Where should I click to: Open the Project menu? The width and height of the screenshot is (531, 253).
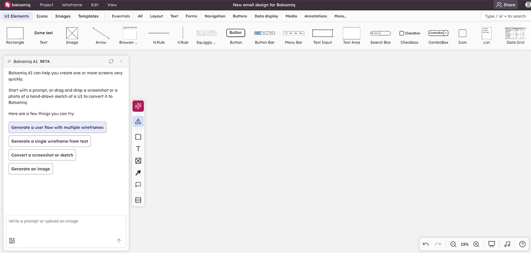click(46, 5)
